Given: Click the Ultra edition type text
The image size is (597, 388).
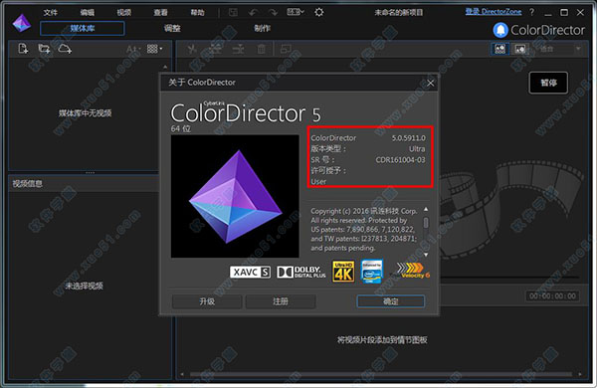Looking at the screenshot, I should click(x=417, y=149).
